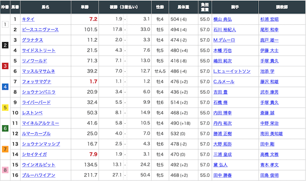
Task: Open horse link キタイ
Action: [28, 19]
